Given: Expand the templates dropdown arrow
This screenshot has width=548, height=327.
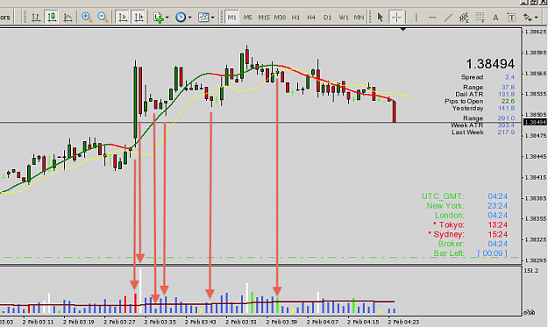Looking at the screenshot, I should coord(212,18).
